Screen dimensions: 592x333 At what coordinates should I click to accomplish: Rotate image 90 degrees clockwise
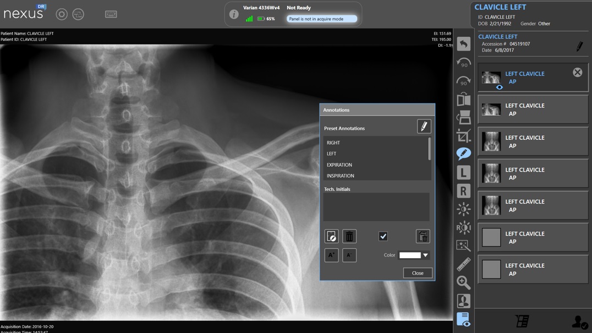(464, 81)
